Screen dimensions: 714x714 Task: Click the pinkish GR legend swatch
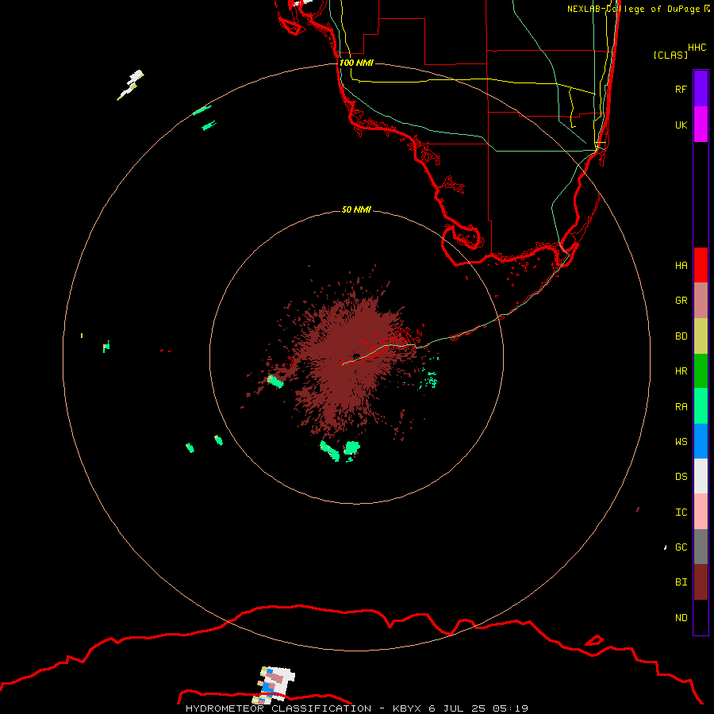click(701, 301)
